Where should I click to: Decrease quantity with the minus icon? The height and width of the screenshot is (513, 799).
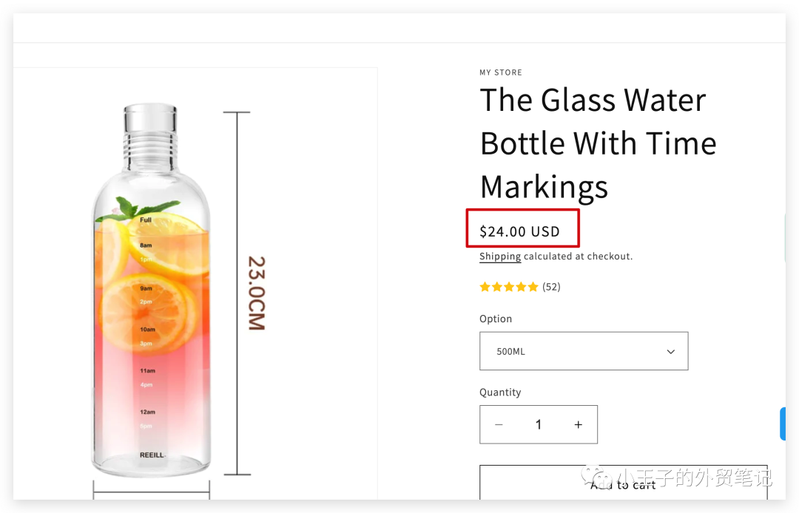tap(499, 425)
